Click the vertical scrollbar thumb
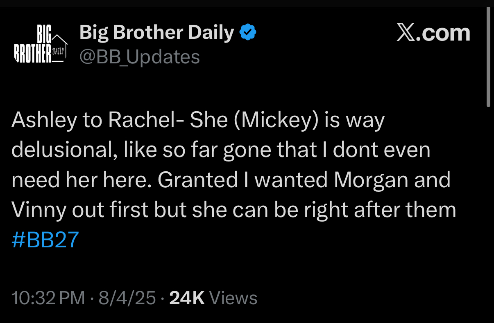 tap(488, 57)
